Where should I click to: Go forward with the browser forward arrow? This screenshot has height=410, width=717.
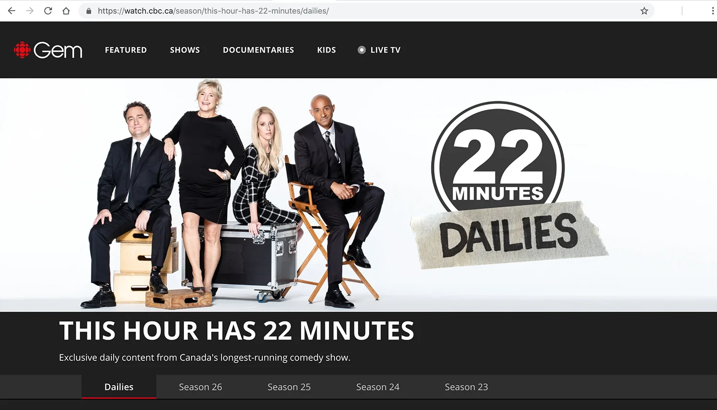coord(30,11)
